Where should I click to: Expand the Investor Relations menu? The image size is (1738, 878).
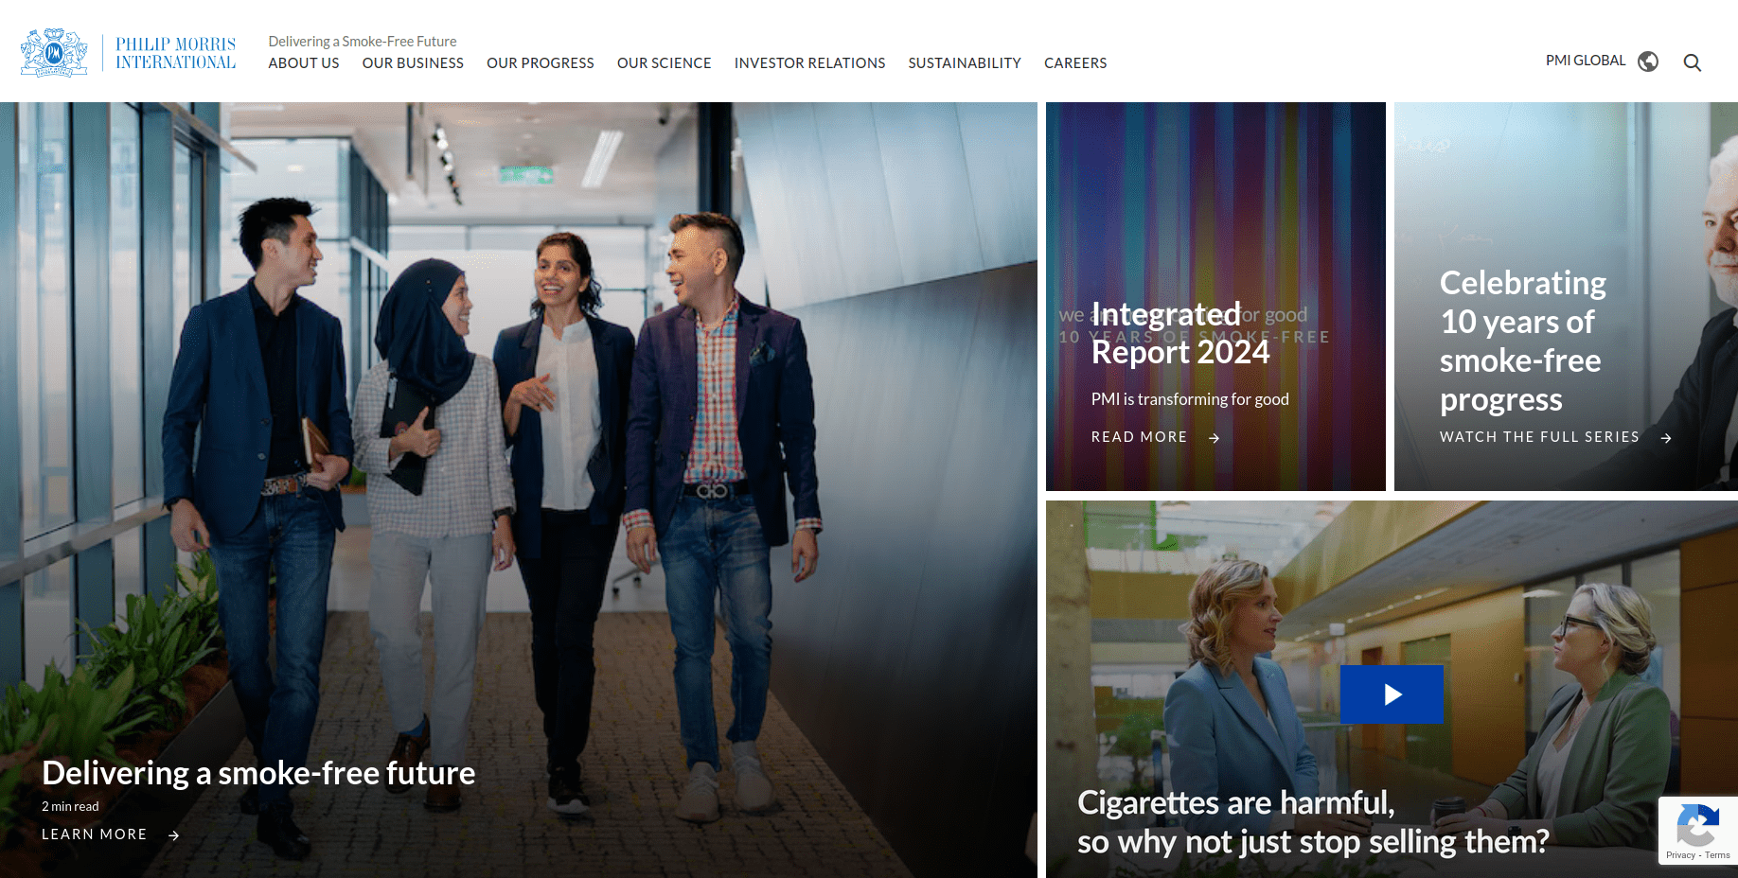click(x=809, y=63)
